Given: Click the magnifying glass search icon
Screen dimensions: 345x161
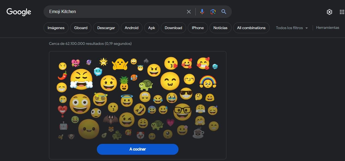Looking at the screenshot, I should tap(224, 12).
